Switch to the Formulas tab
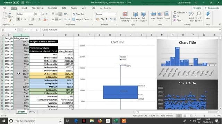 point(52,8)
